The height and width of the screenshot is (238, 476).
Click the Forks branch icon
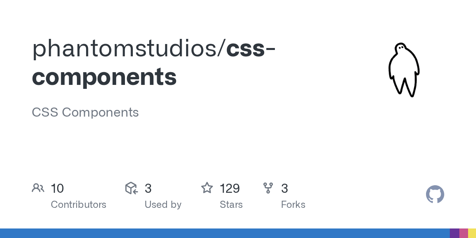point(268,188)
